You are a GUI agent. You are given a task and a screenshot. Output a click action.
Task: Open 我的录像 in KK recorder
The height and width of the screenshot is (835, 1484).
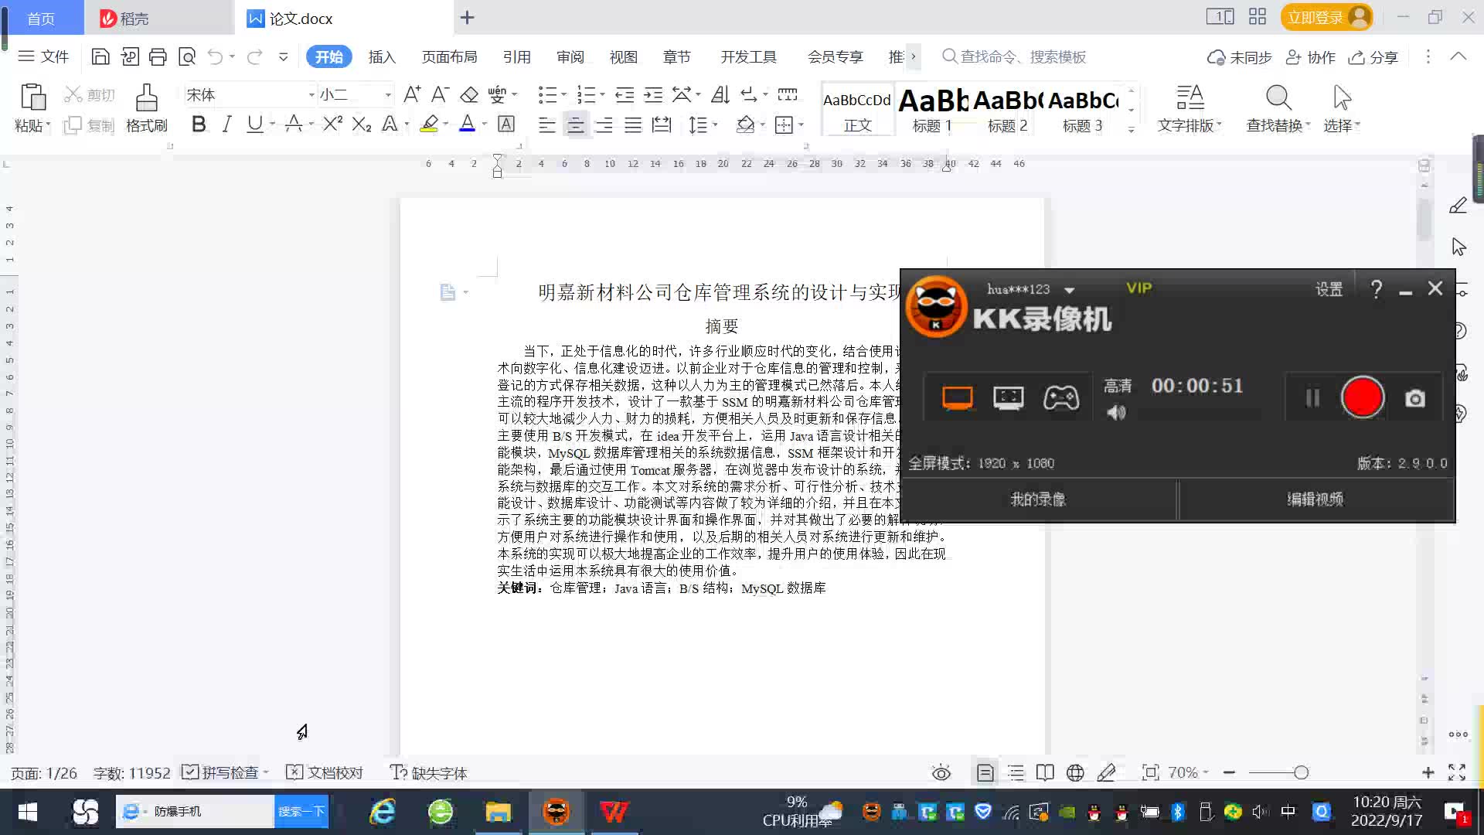pyautogui.click(x=1038, y=499)
